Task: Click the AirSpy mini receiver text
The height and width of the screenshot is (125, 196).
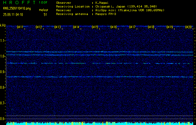Action: tap(130, 10)
